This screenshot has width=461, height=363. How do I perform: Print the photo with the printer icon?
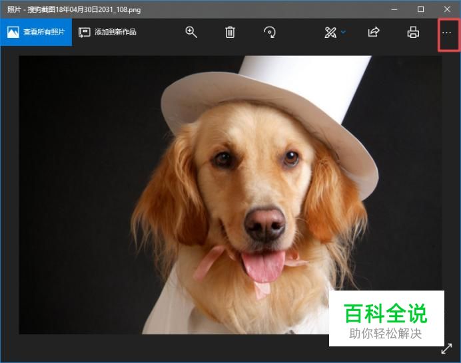[413, 32]
